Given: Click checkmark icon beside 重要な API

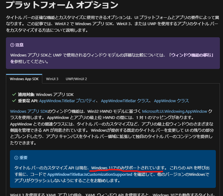Looking at the screenshot, I should click(x=14, y=101).
